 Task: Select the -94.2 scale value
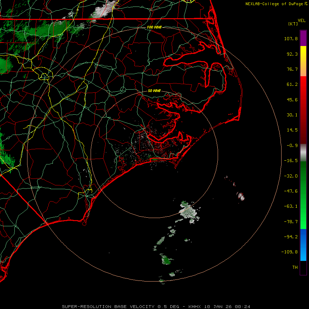pyautogui.click(x=291, y=237)
